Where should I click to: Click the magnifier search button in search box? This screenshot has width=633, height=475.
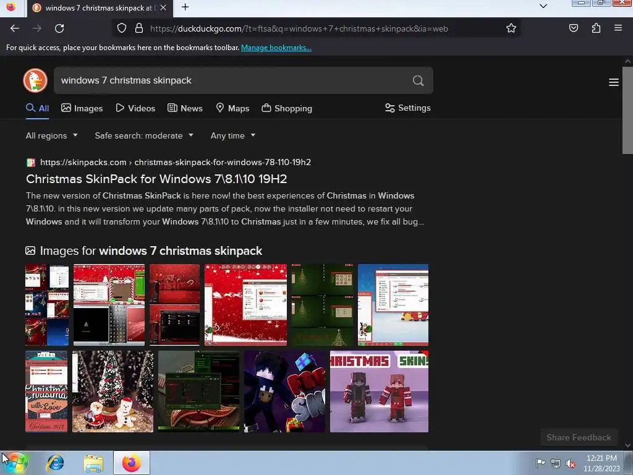(x=418, y=81)
